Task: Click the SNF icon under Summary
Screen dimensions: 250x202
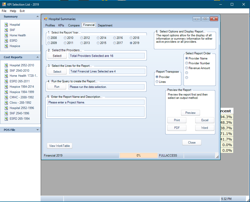Action: 6,30
